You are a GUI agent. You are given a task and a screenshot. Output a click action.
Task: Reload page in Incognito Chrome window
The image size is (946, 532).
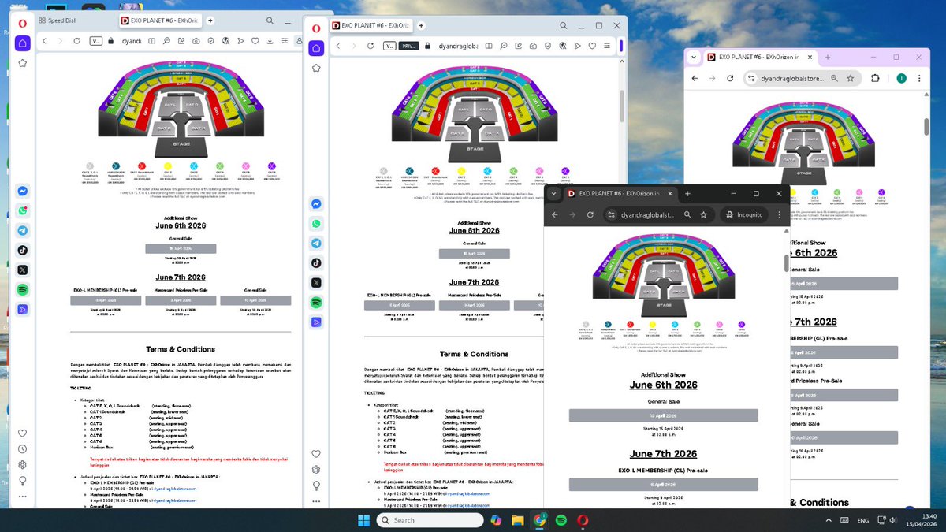590,214
